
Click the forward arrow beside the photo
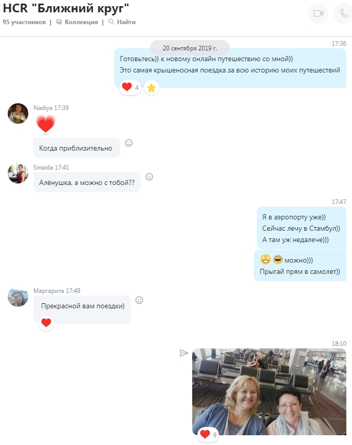click(x=183, y=353)
